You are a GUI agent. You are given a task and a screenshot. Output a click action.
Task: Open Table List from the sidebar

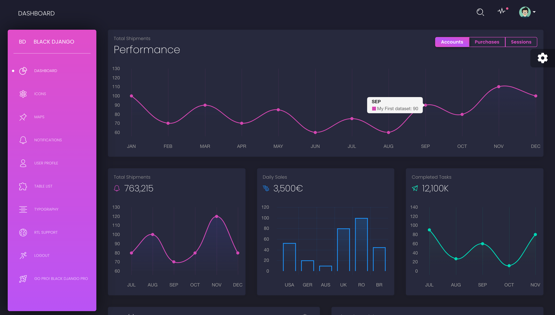coord(23,186)
